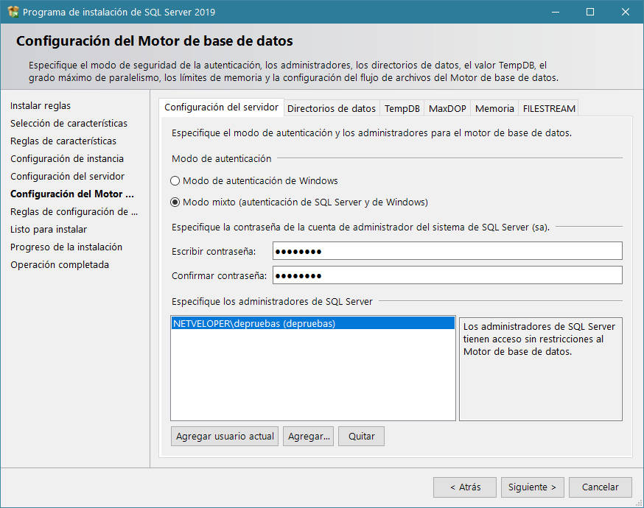Screen dimensions: 644x508
Task: Click the Cancelar button
Action: click(x=600, y=487)
